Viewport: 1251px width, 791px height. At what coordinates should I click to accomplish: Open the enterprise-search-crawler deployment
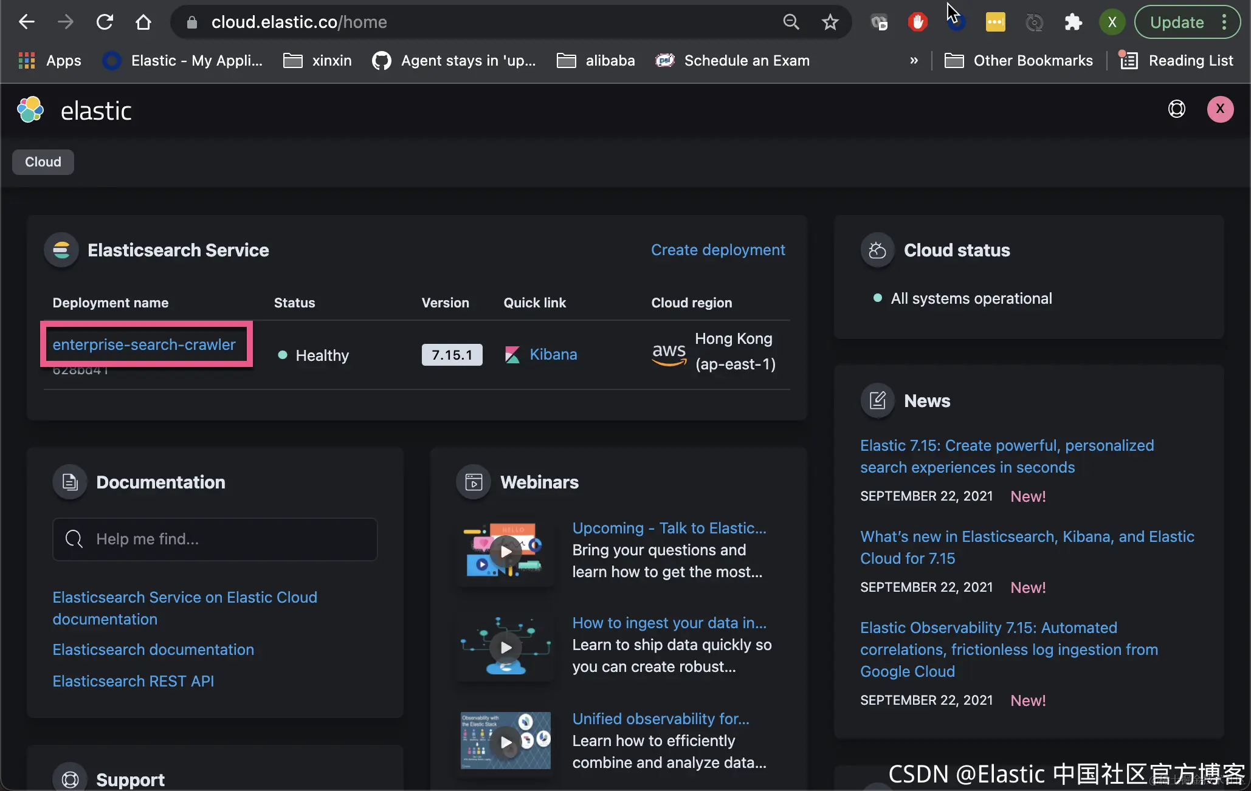(x=144, y=344)
